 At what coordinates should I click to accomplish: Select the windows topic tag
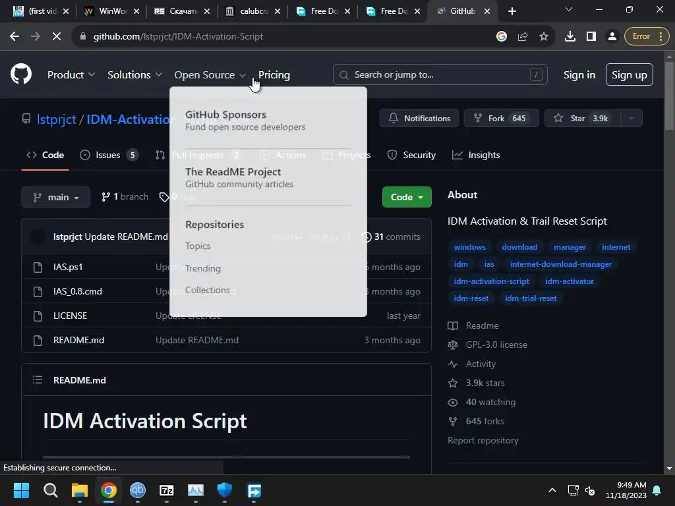point(469,247)
